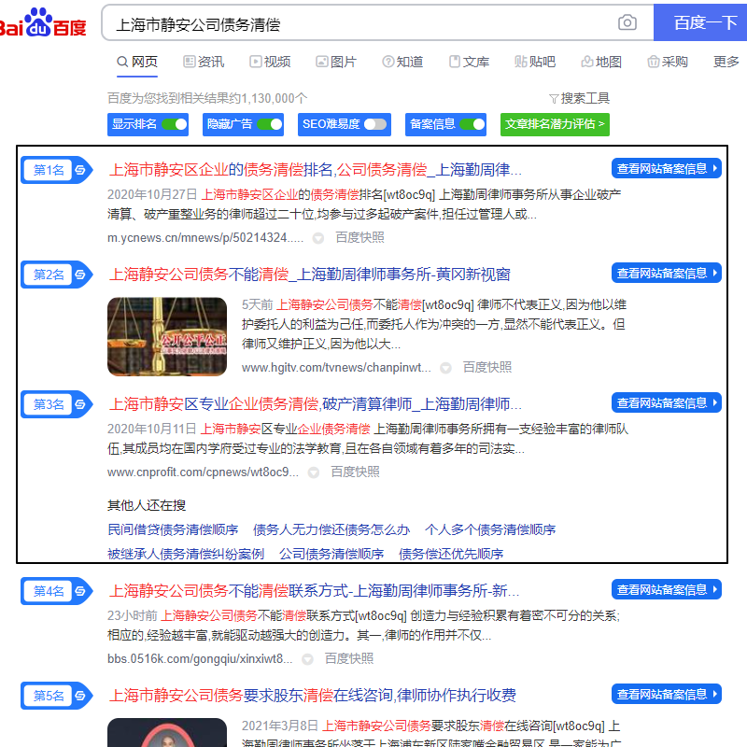Viewport: 747px width, 747px height.
Task: Click the bbs.0516k.com/gongqiu URL text
Action: (x=200, y=659)
